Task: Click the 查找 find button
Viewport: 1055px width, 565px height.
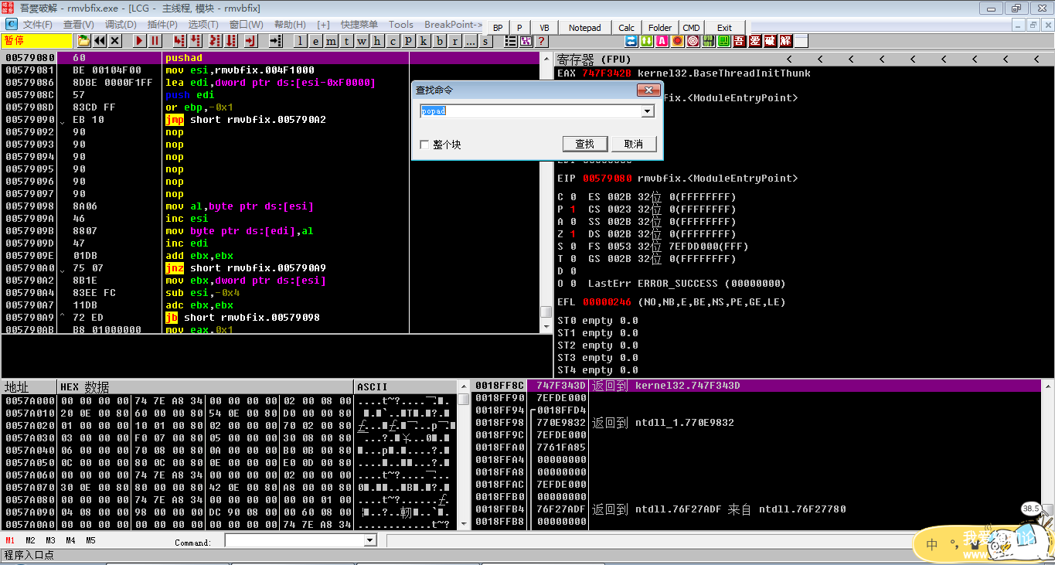Action: pos(584,145)
